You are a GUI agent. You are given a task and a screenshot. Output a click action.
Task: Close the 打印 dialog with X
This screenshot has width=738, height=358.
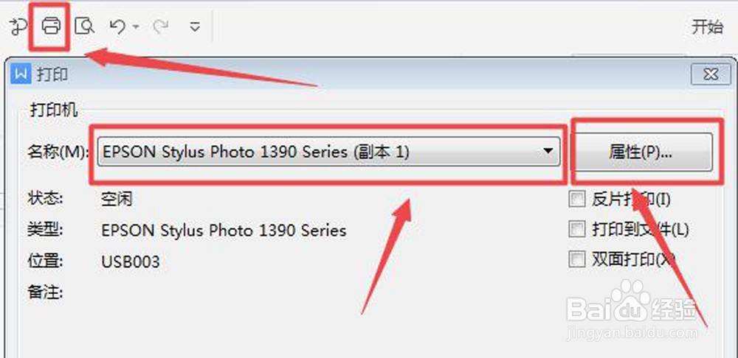[x=711, y=74]
